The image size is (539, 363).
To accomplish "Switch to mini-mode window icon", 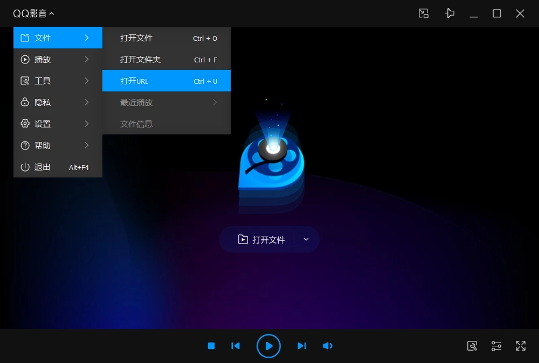I will point(424,13).
